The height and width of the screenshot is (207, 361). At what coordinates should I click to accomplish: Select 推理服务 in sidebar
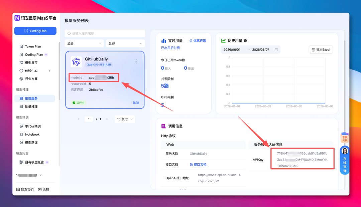34,98
